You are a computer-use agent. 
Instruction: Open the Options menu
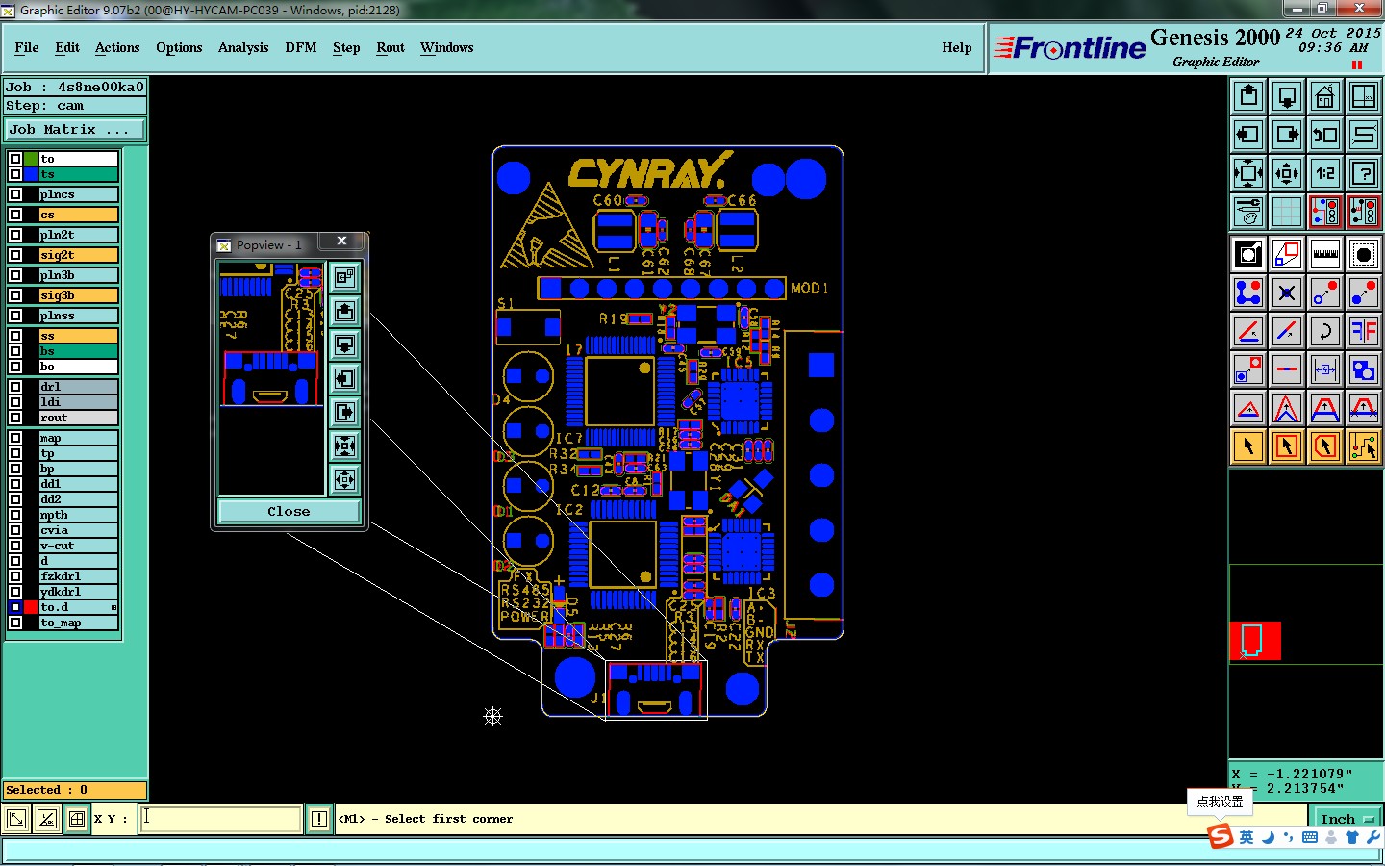click(x=179, y=47)
